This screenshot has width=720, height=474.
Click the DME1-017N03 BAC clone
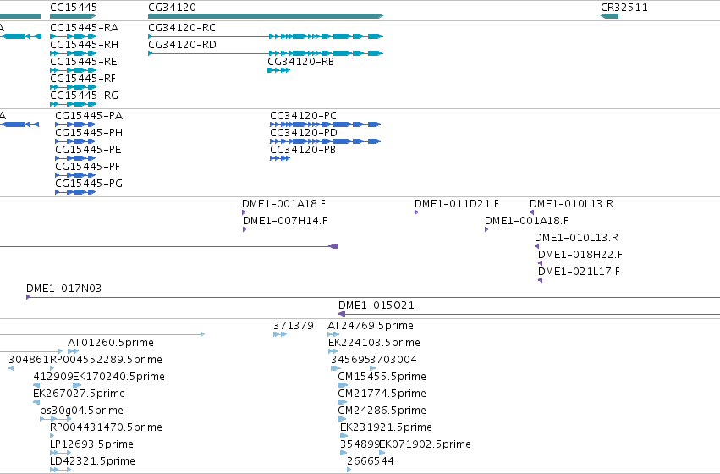click(x=373, y=298)
